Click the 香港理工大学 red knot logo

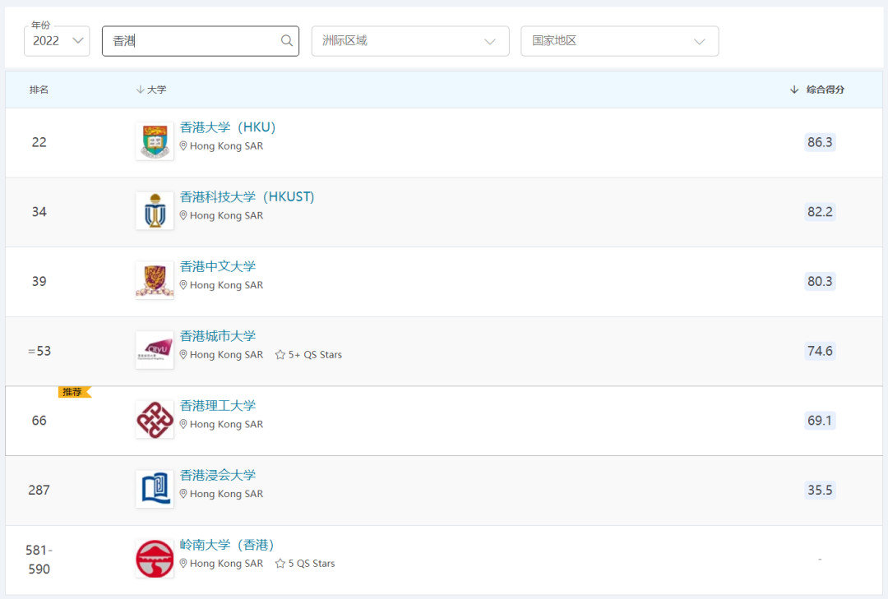point(155,420)
